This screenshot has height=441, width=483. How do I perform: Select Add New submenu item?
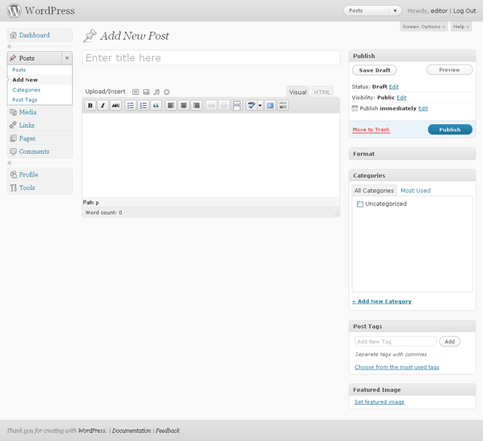25,80
